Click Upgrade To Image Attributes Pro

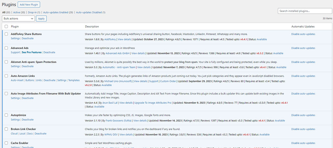click(x=153, y=103)
